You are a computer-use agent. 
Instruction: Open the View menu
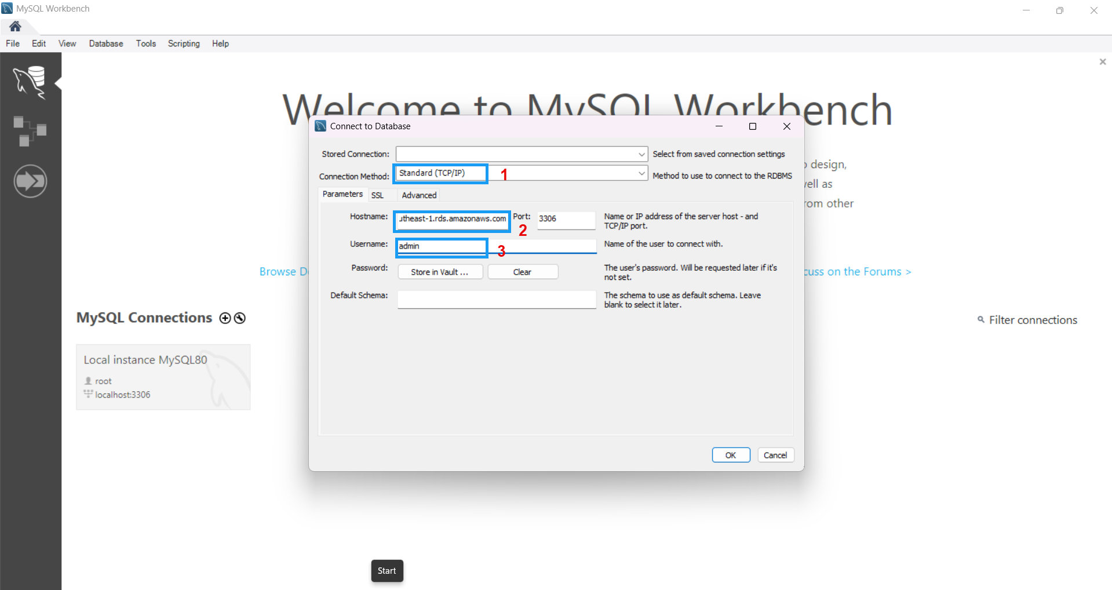67,43
